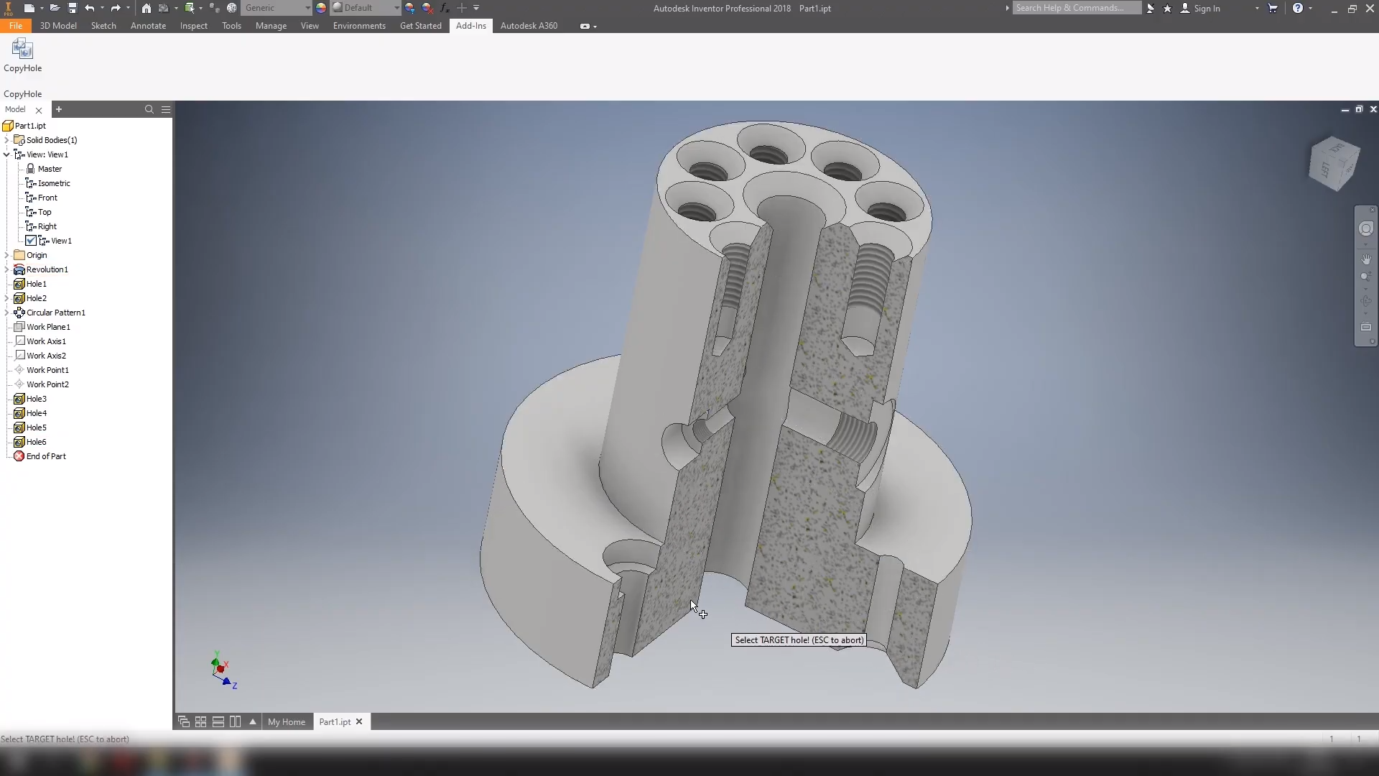
Task: Click the Save icon in quick access toolbar
Action: pos(73,8)
